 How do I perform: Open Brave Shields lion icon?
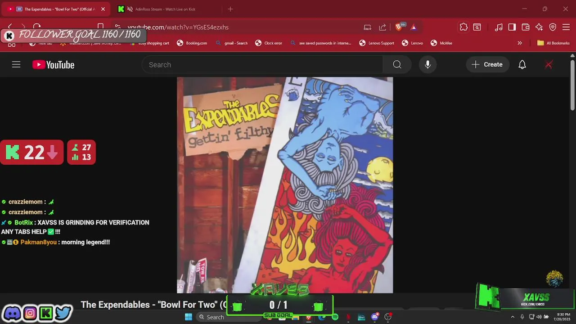399,27
